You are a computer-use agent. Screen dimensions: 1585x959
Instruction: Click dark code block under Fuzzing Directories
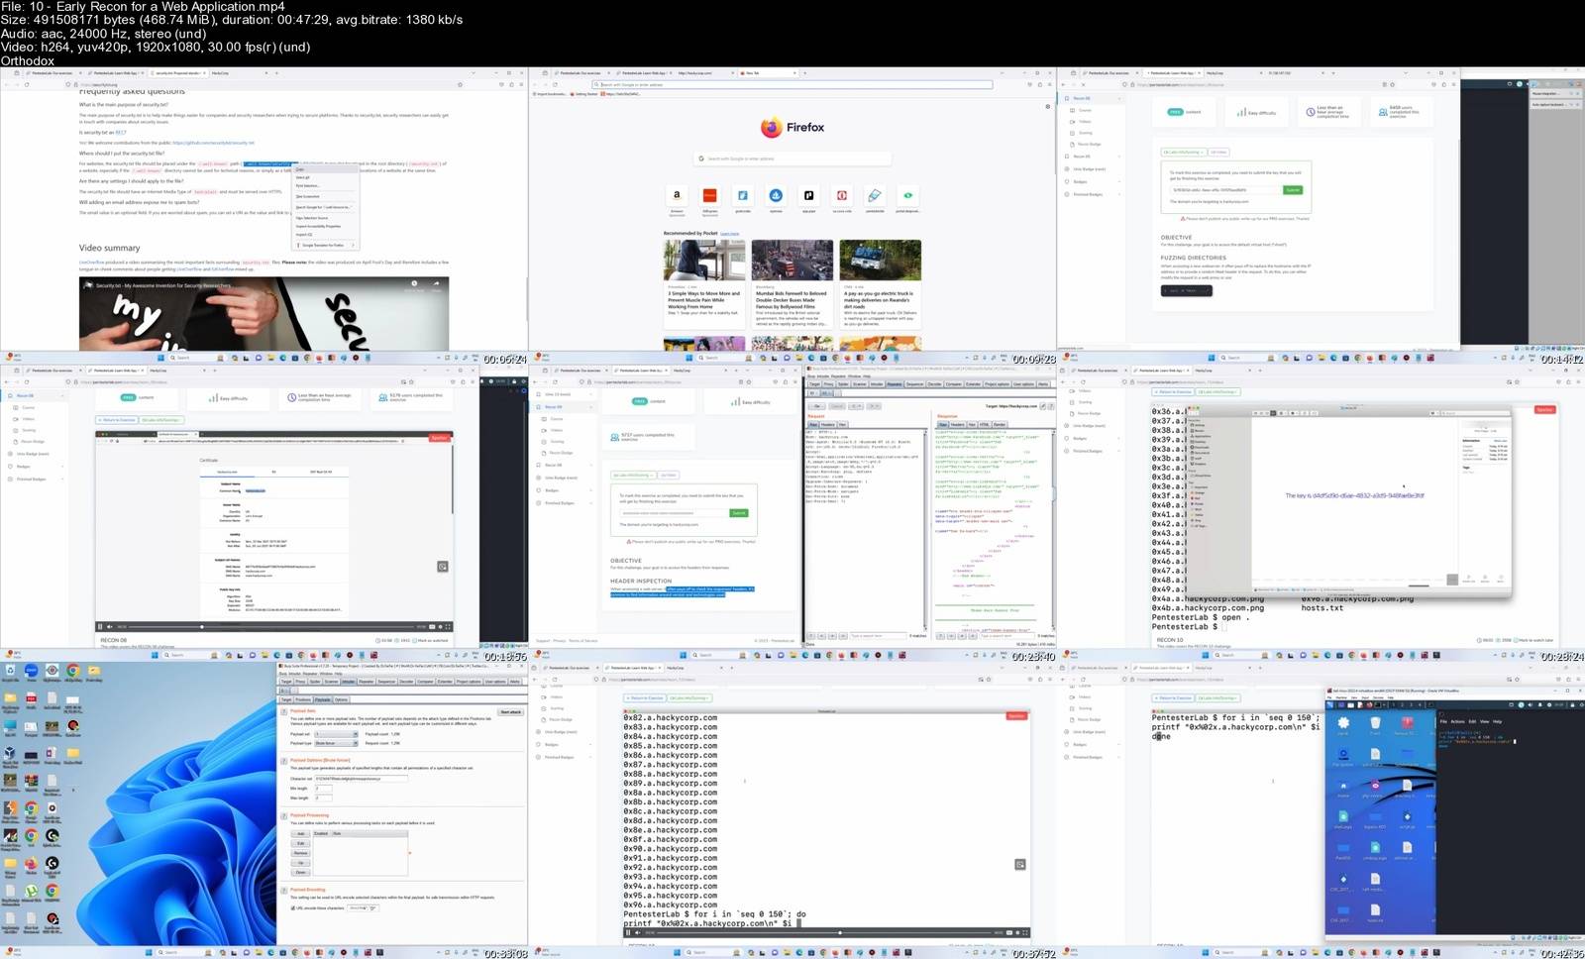pos(1186,291)
